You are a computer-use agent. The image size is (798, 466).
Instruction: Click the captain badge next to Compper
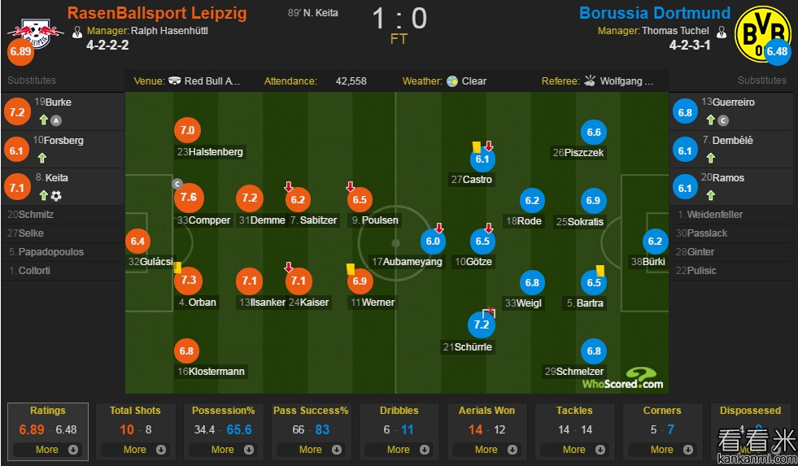tap(176, 184)
